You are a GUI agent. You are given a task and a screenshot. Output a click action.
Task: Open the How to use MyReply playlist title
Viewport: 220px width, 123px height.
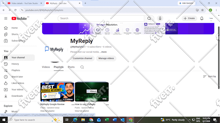pyautogui.click(x=85, y=104)
